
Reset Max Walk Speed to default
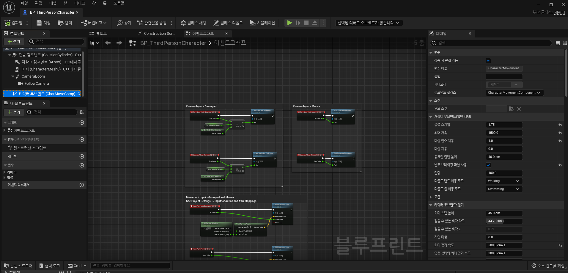coord(560,245)
